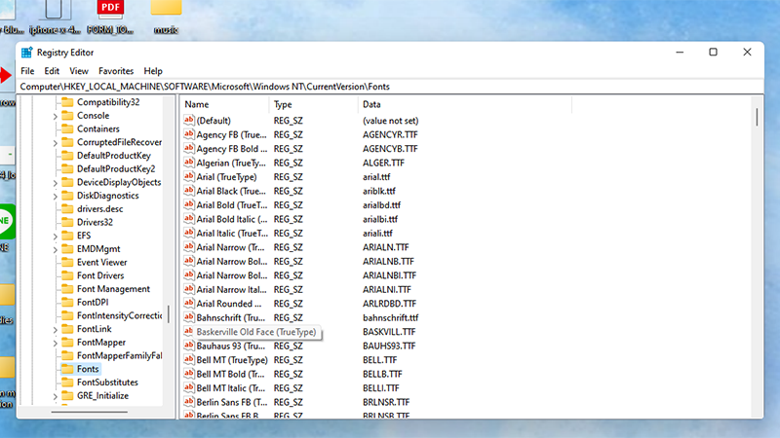
Task: Click the folder icon of Console key
Action: 67,116
